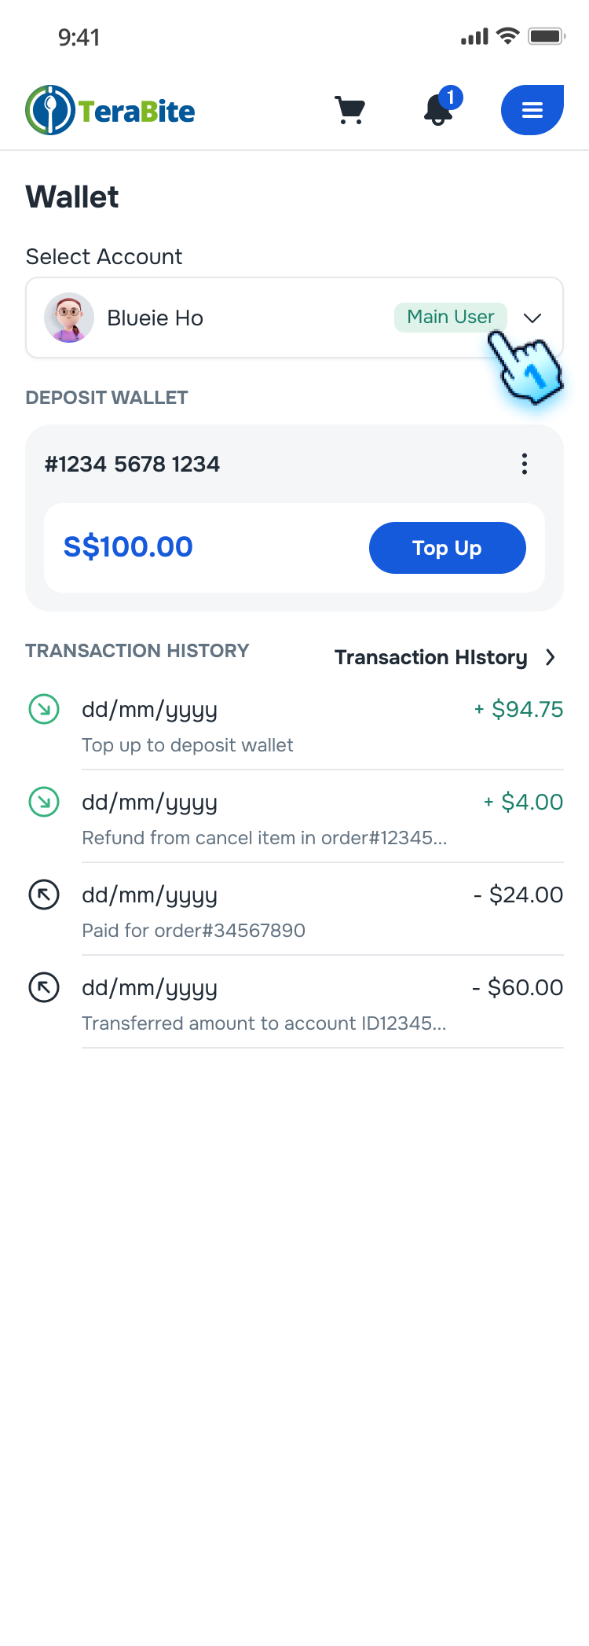Open the refund from cancel item transaction
This screenshot has width=589, height=1646.
pos(322,820)
